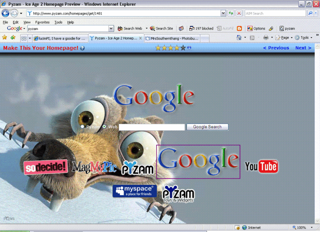
Task: Open the MagMyPic logo link
Action: tap(94, 167)
